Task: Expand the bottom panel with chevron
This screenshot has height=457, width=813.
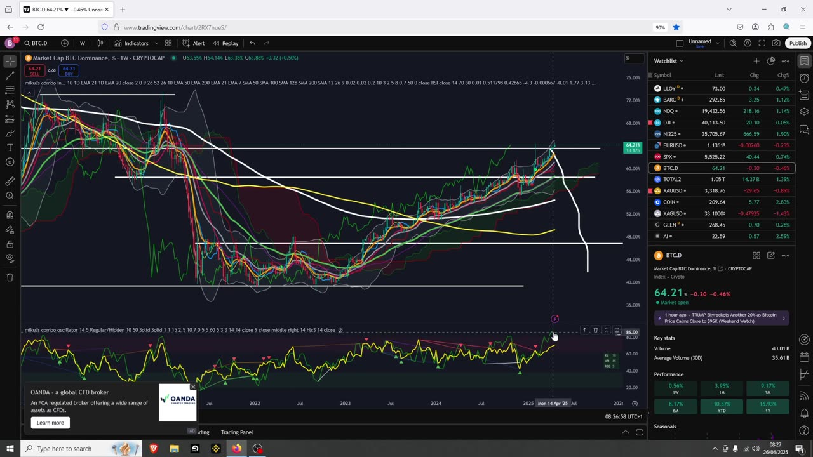Action: point(626,432)
